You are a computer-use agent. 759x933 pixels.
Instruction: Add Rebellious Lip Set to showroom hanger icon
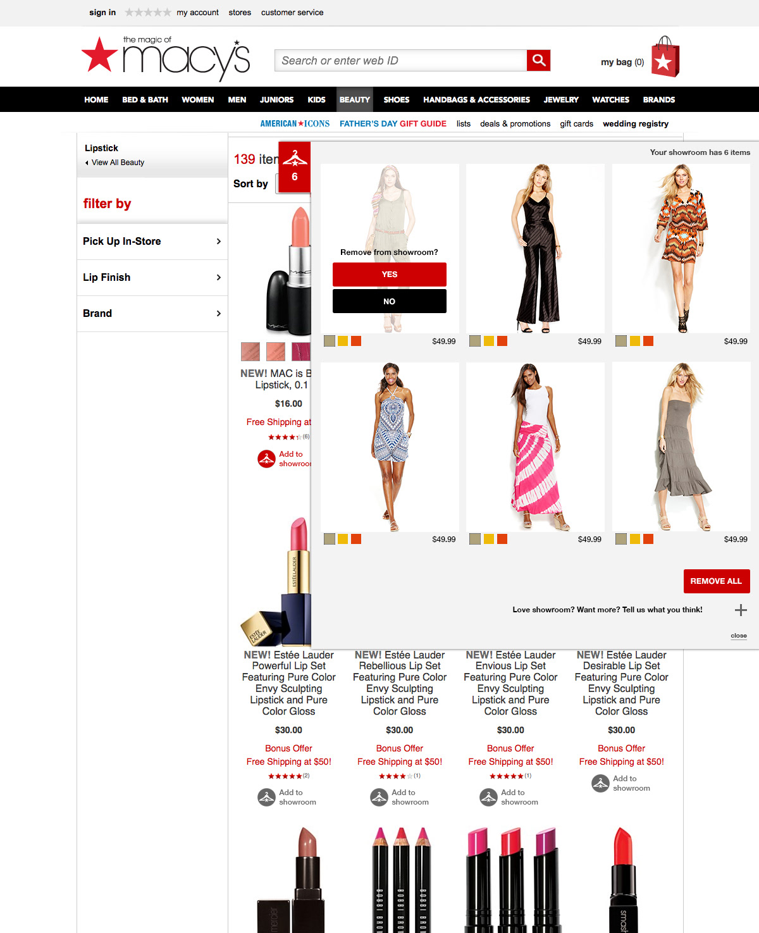[379, 797]
